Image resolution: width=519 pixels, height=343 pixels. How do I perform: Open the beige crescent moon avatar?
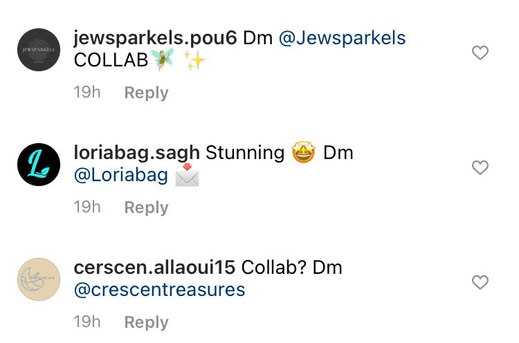click(38, 279)
